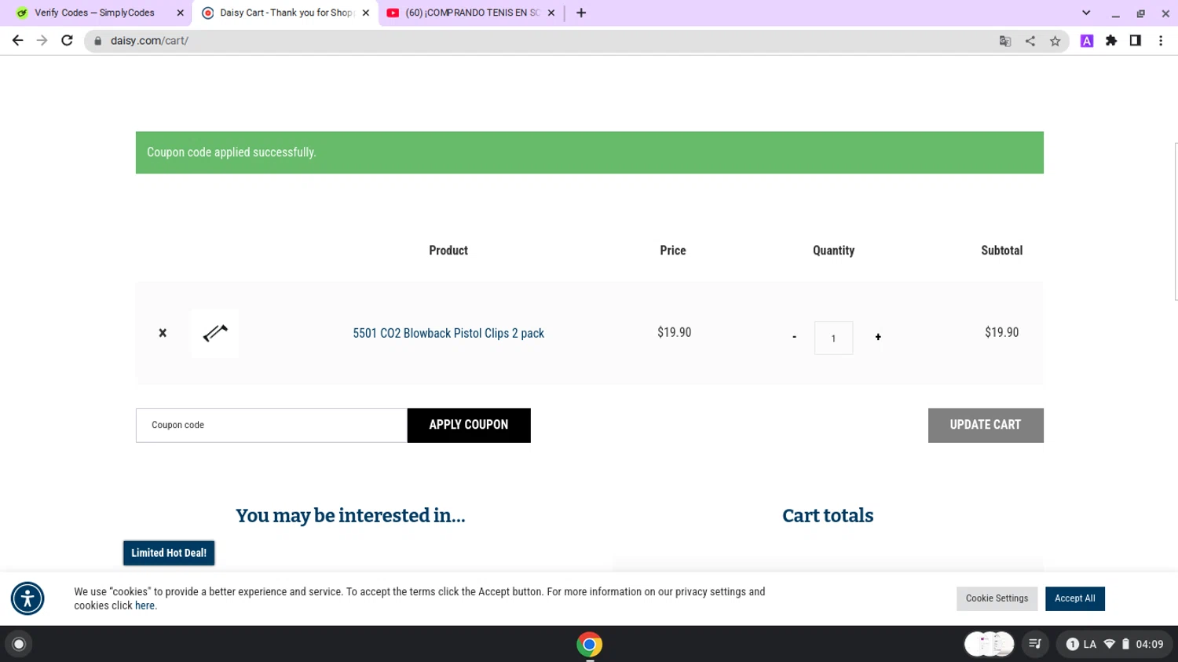Open the clock showing 04:09

click(1150, 644)
